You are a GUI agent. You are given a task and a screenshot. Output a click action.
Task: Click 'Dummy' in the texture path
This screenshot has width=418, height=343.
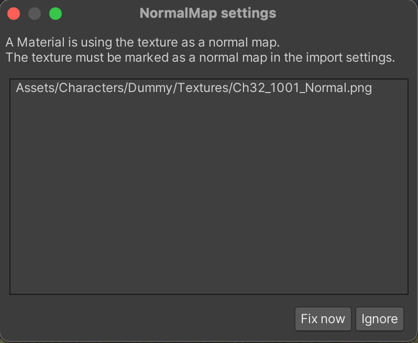click(x=146, y=88)
